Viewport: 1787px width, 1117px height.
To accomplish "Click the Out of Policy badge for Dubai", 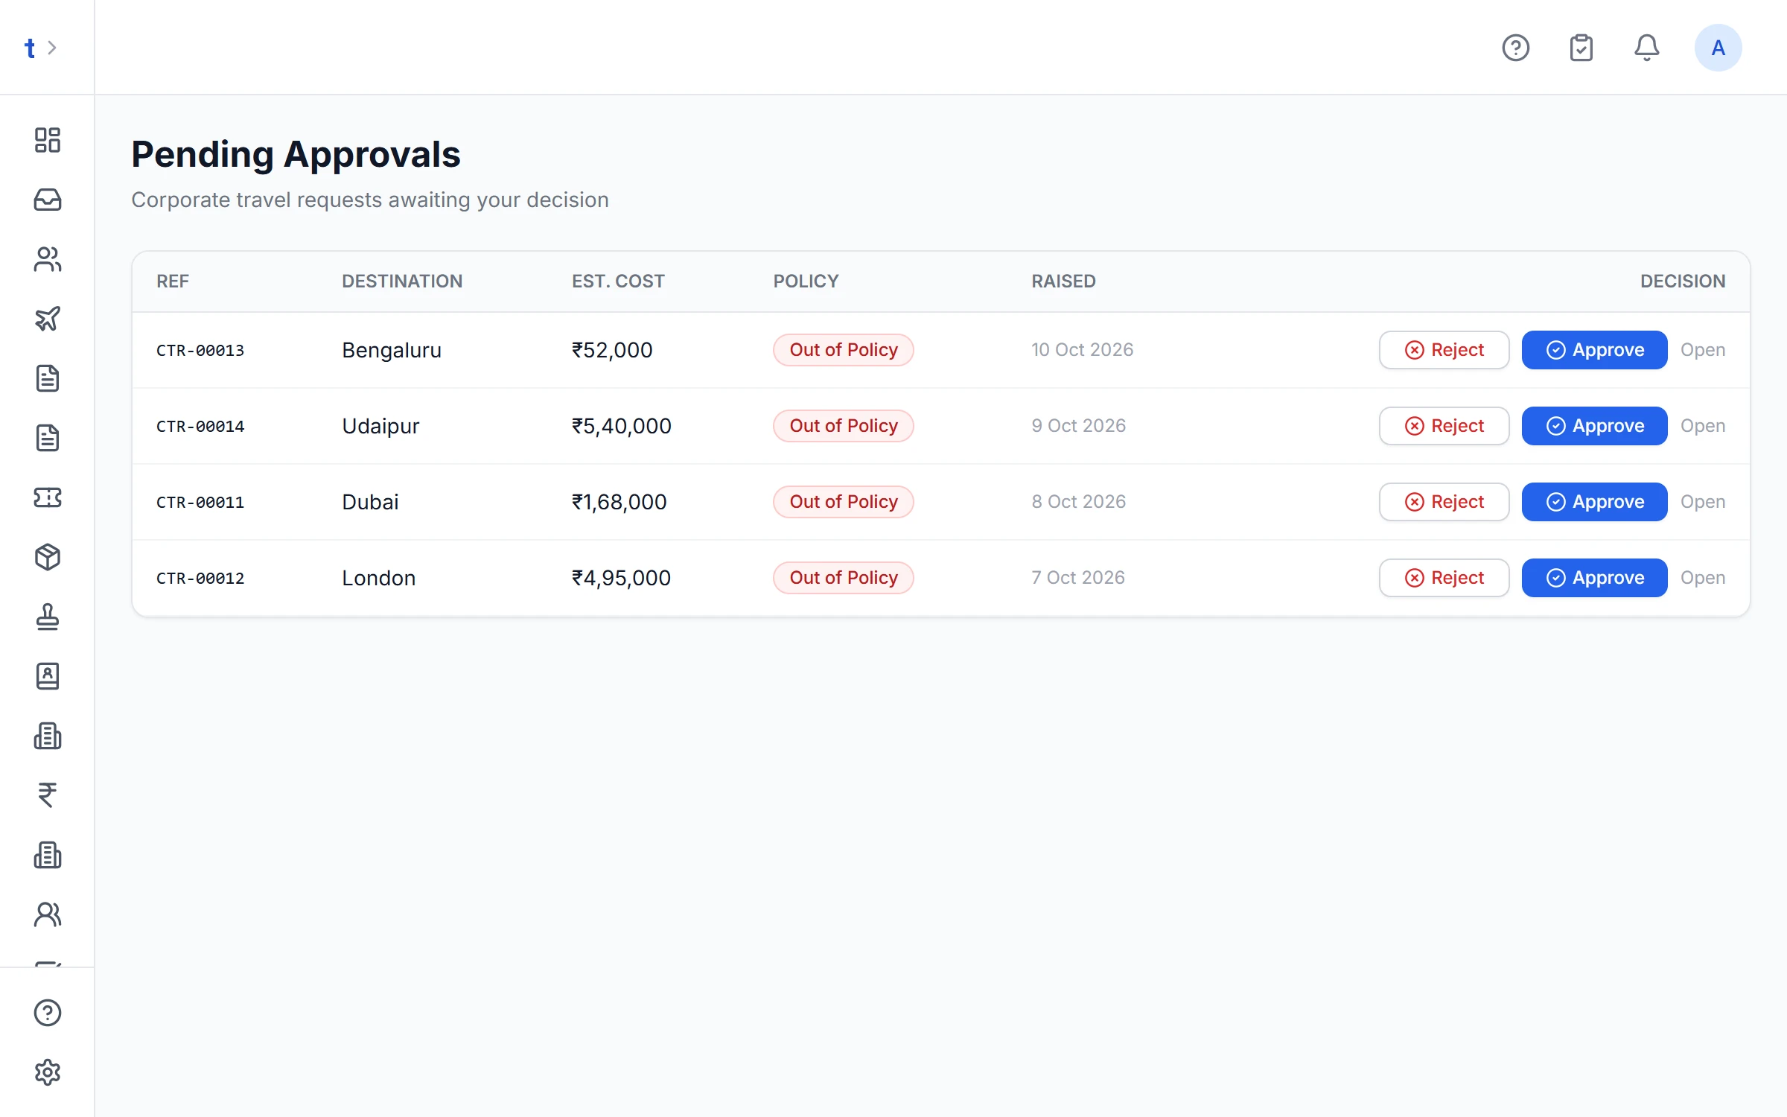I will pyautogui.click(x=843, y=502).
